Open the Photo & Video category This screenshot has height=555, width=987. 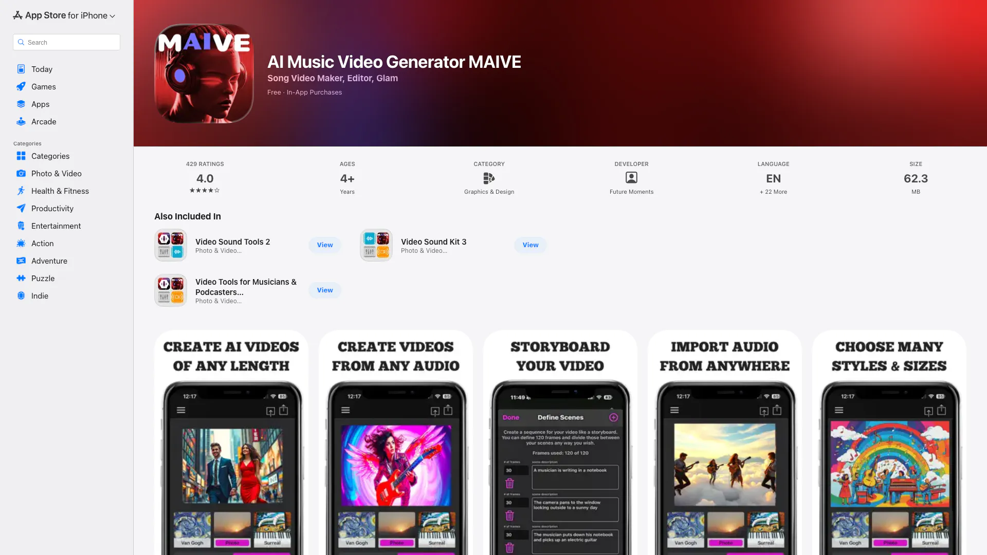[x=56, y=173]
